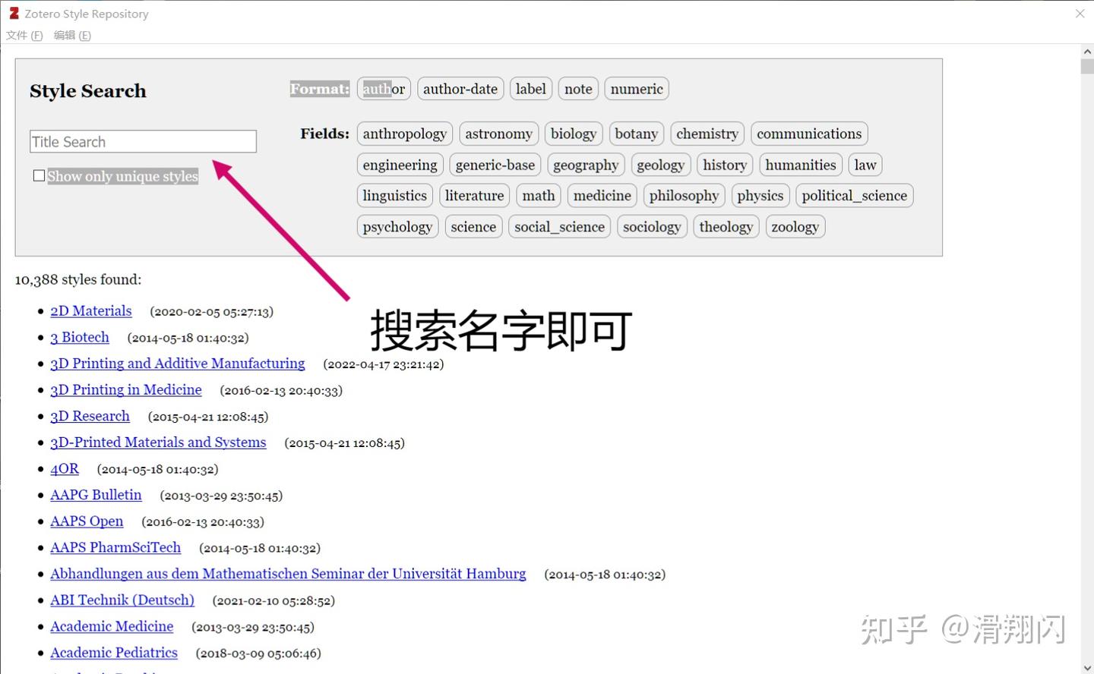Open the 文件 (F) menu
Viewport: 1094px width, 674px height.
point(24,35)
